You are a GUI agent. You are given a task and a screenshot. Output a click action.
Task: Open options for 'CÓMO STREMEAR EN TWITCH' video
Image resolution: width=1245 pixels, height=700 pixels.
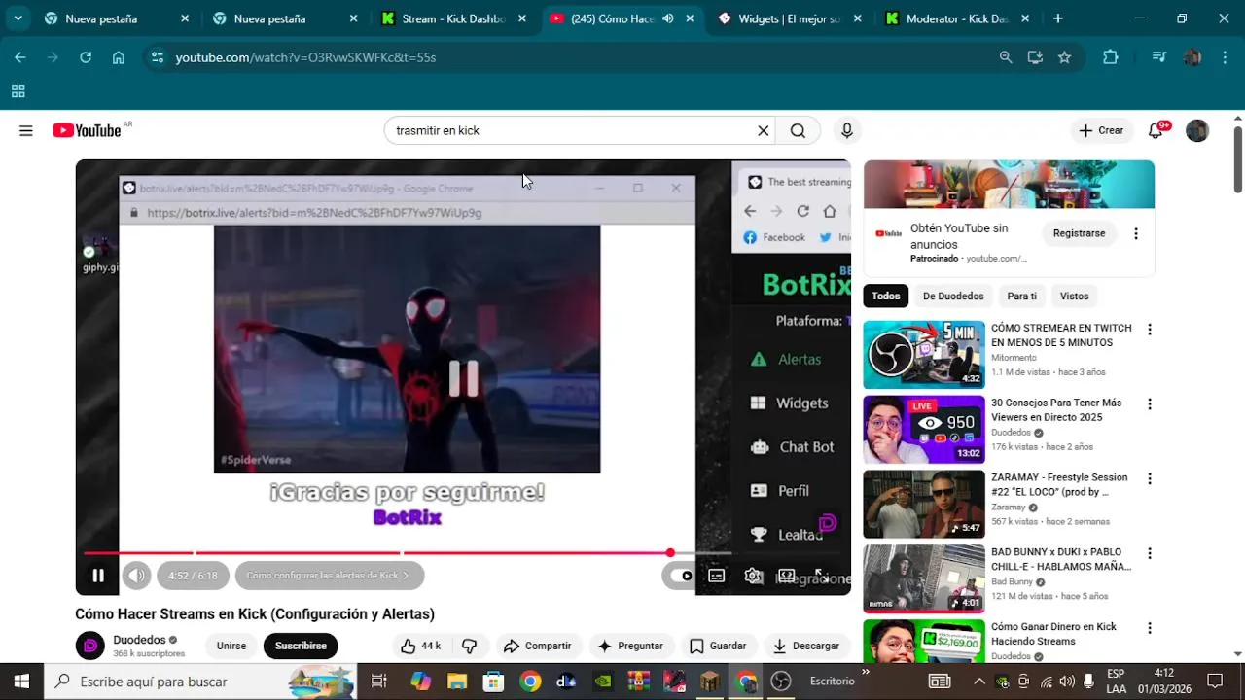coord(1149,330)
